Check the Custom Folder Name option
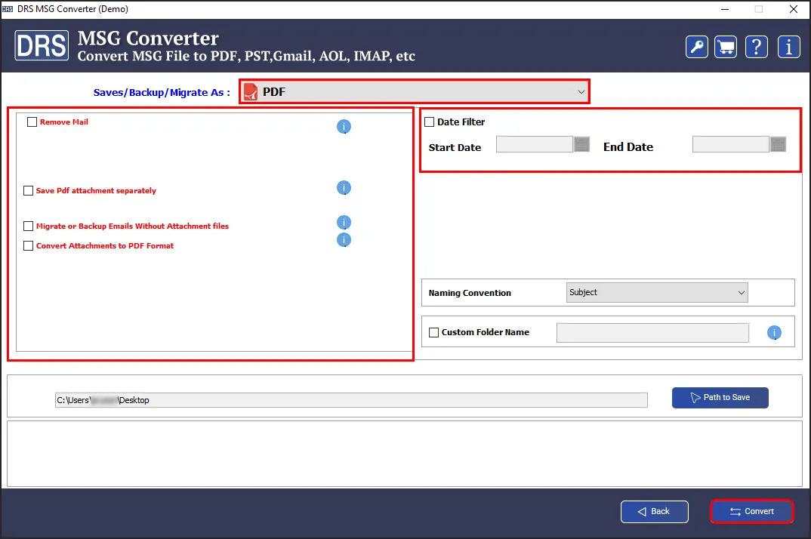 pyautogui.click(x=434, y=332)
